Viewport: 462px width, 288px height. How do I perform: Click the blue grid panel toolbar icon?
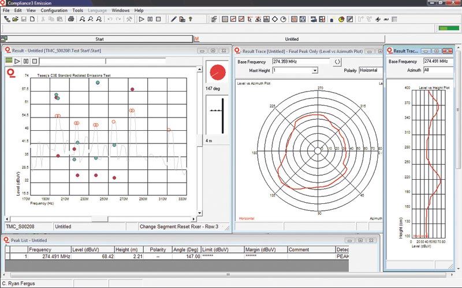point(303,20)
